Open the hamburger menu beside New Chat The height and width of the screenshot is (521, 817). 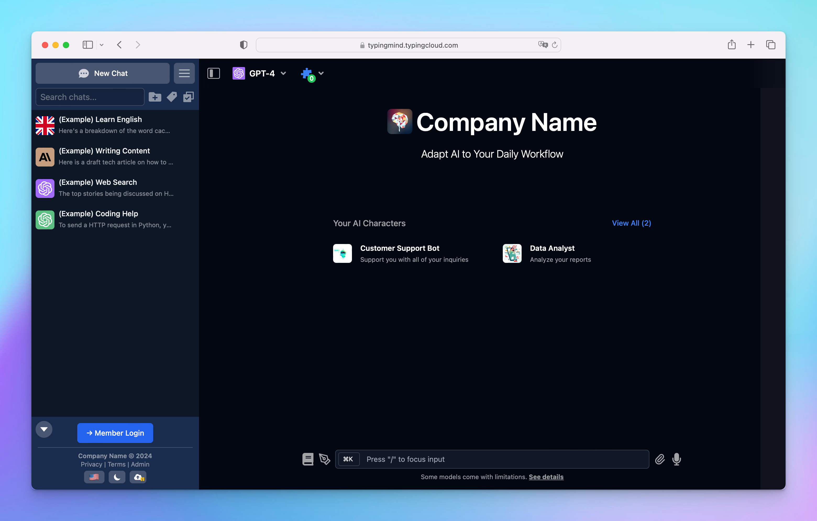(x=184, y=73)
